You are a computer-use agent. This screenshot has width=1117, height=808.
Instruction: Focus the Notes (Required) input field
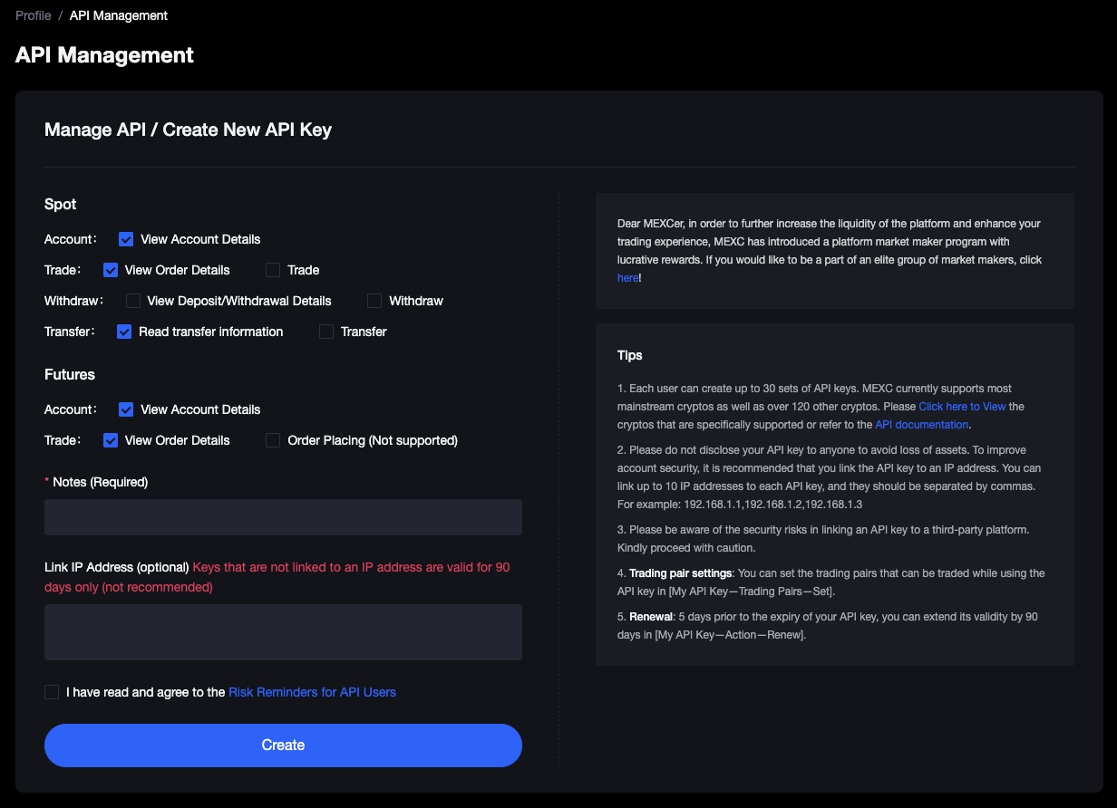pos(283,517)
